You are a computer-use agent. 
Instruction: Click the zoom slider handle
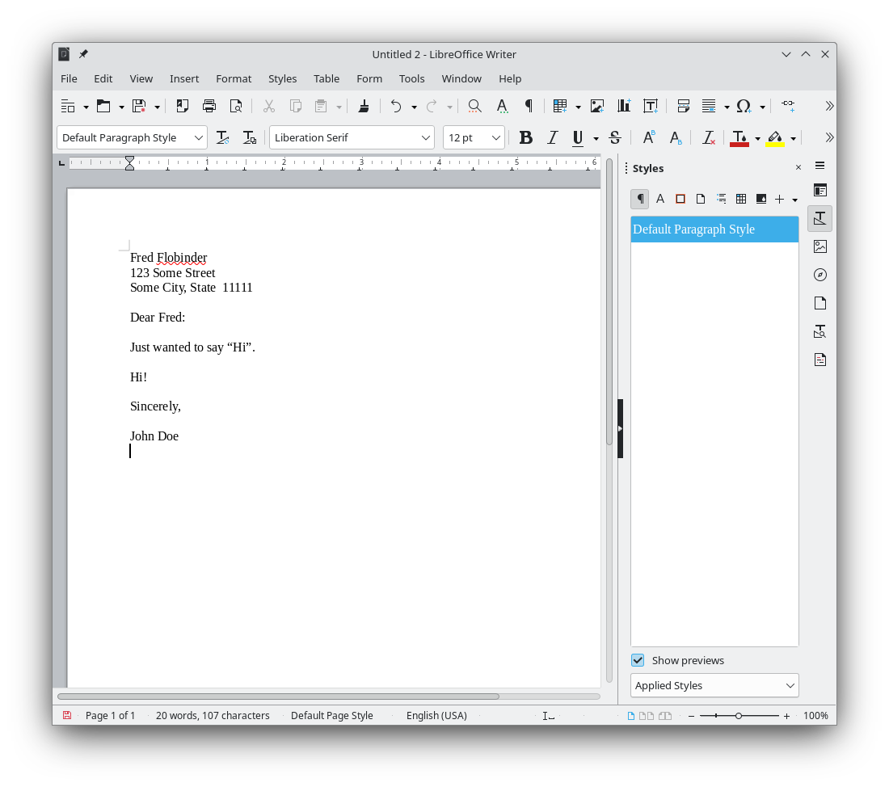(x=738, y=716)
